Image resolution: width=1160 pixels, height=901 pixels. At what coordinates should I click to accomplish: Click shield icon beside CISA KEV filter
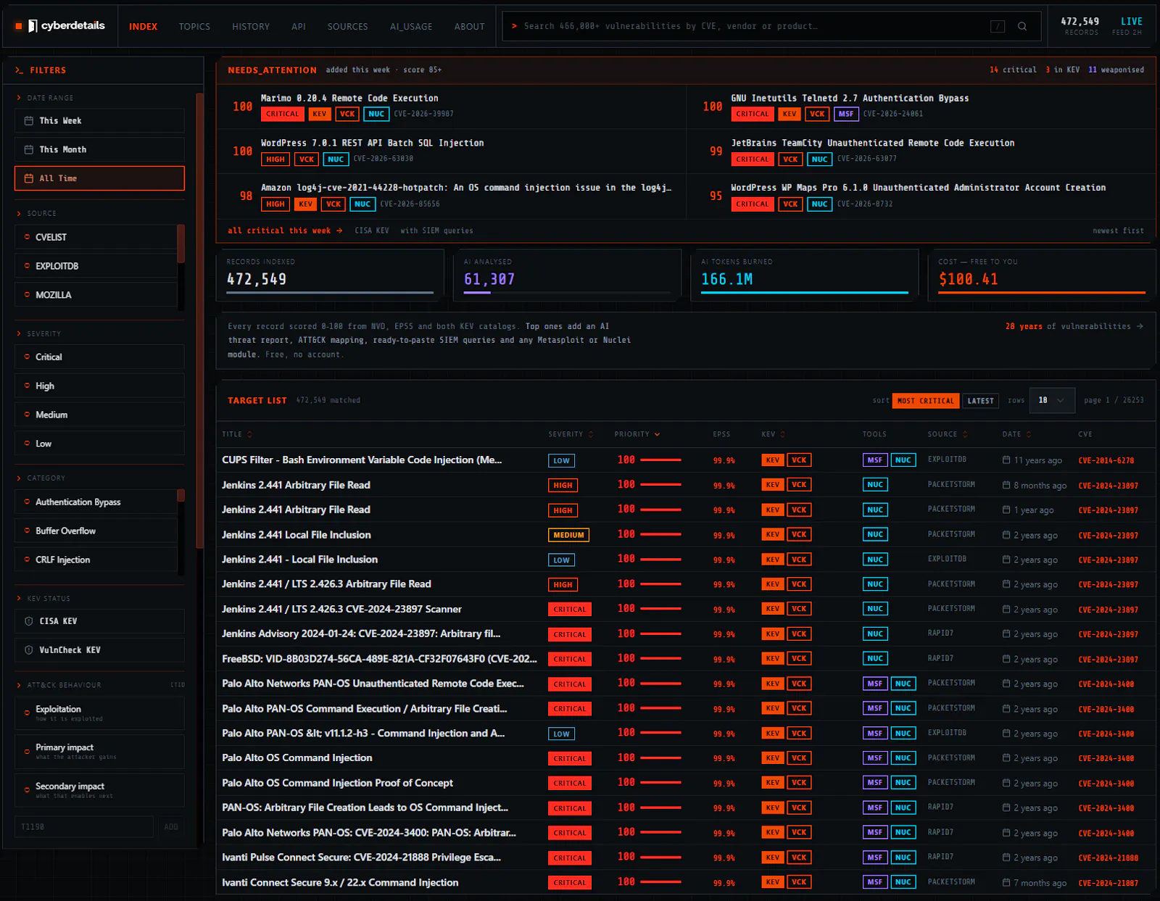(x=29, y=621)
